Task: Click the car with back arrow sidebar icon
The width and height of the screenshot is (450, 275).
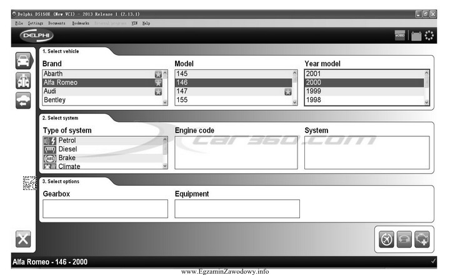Action: tap(23, 101)
